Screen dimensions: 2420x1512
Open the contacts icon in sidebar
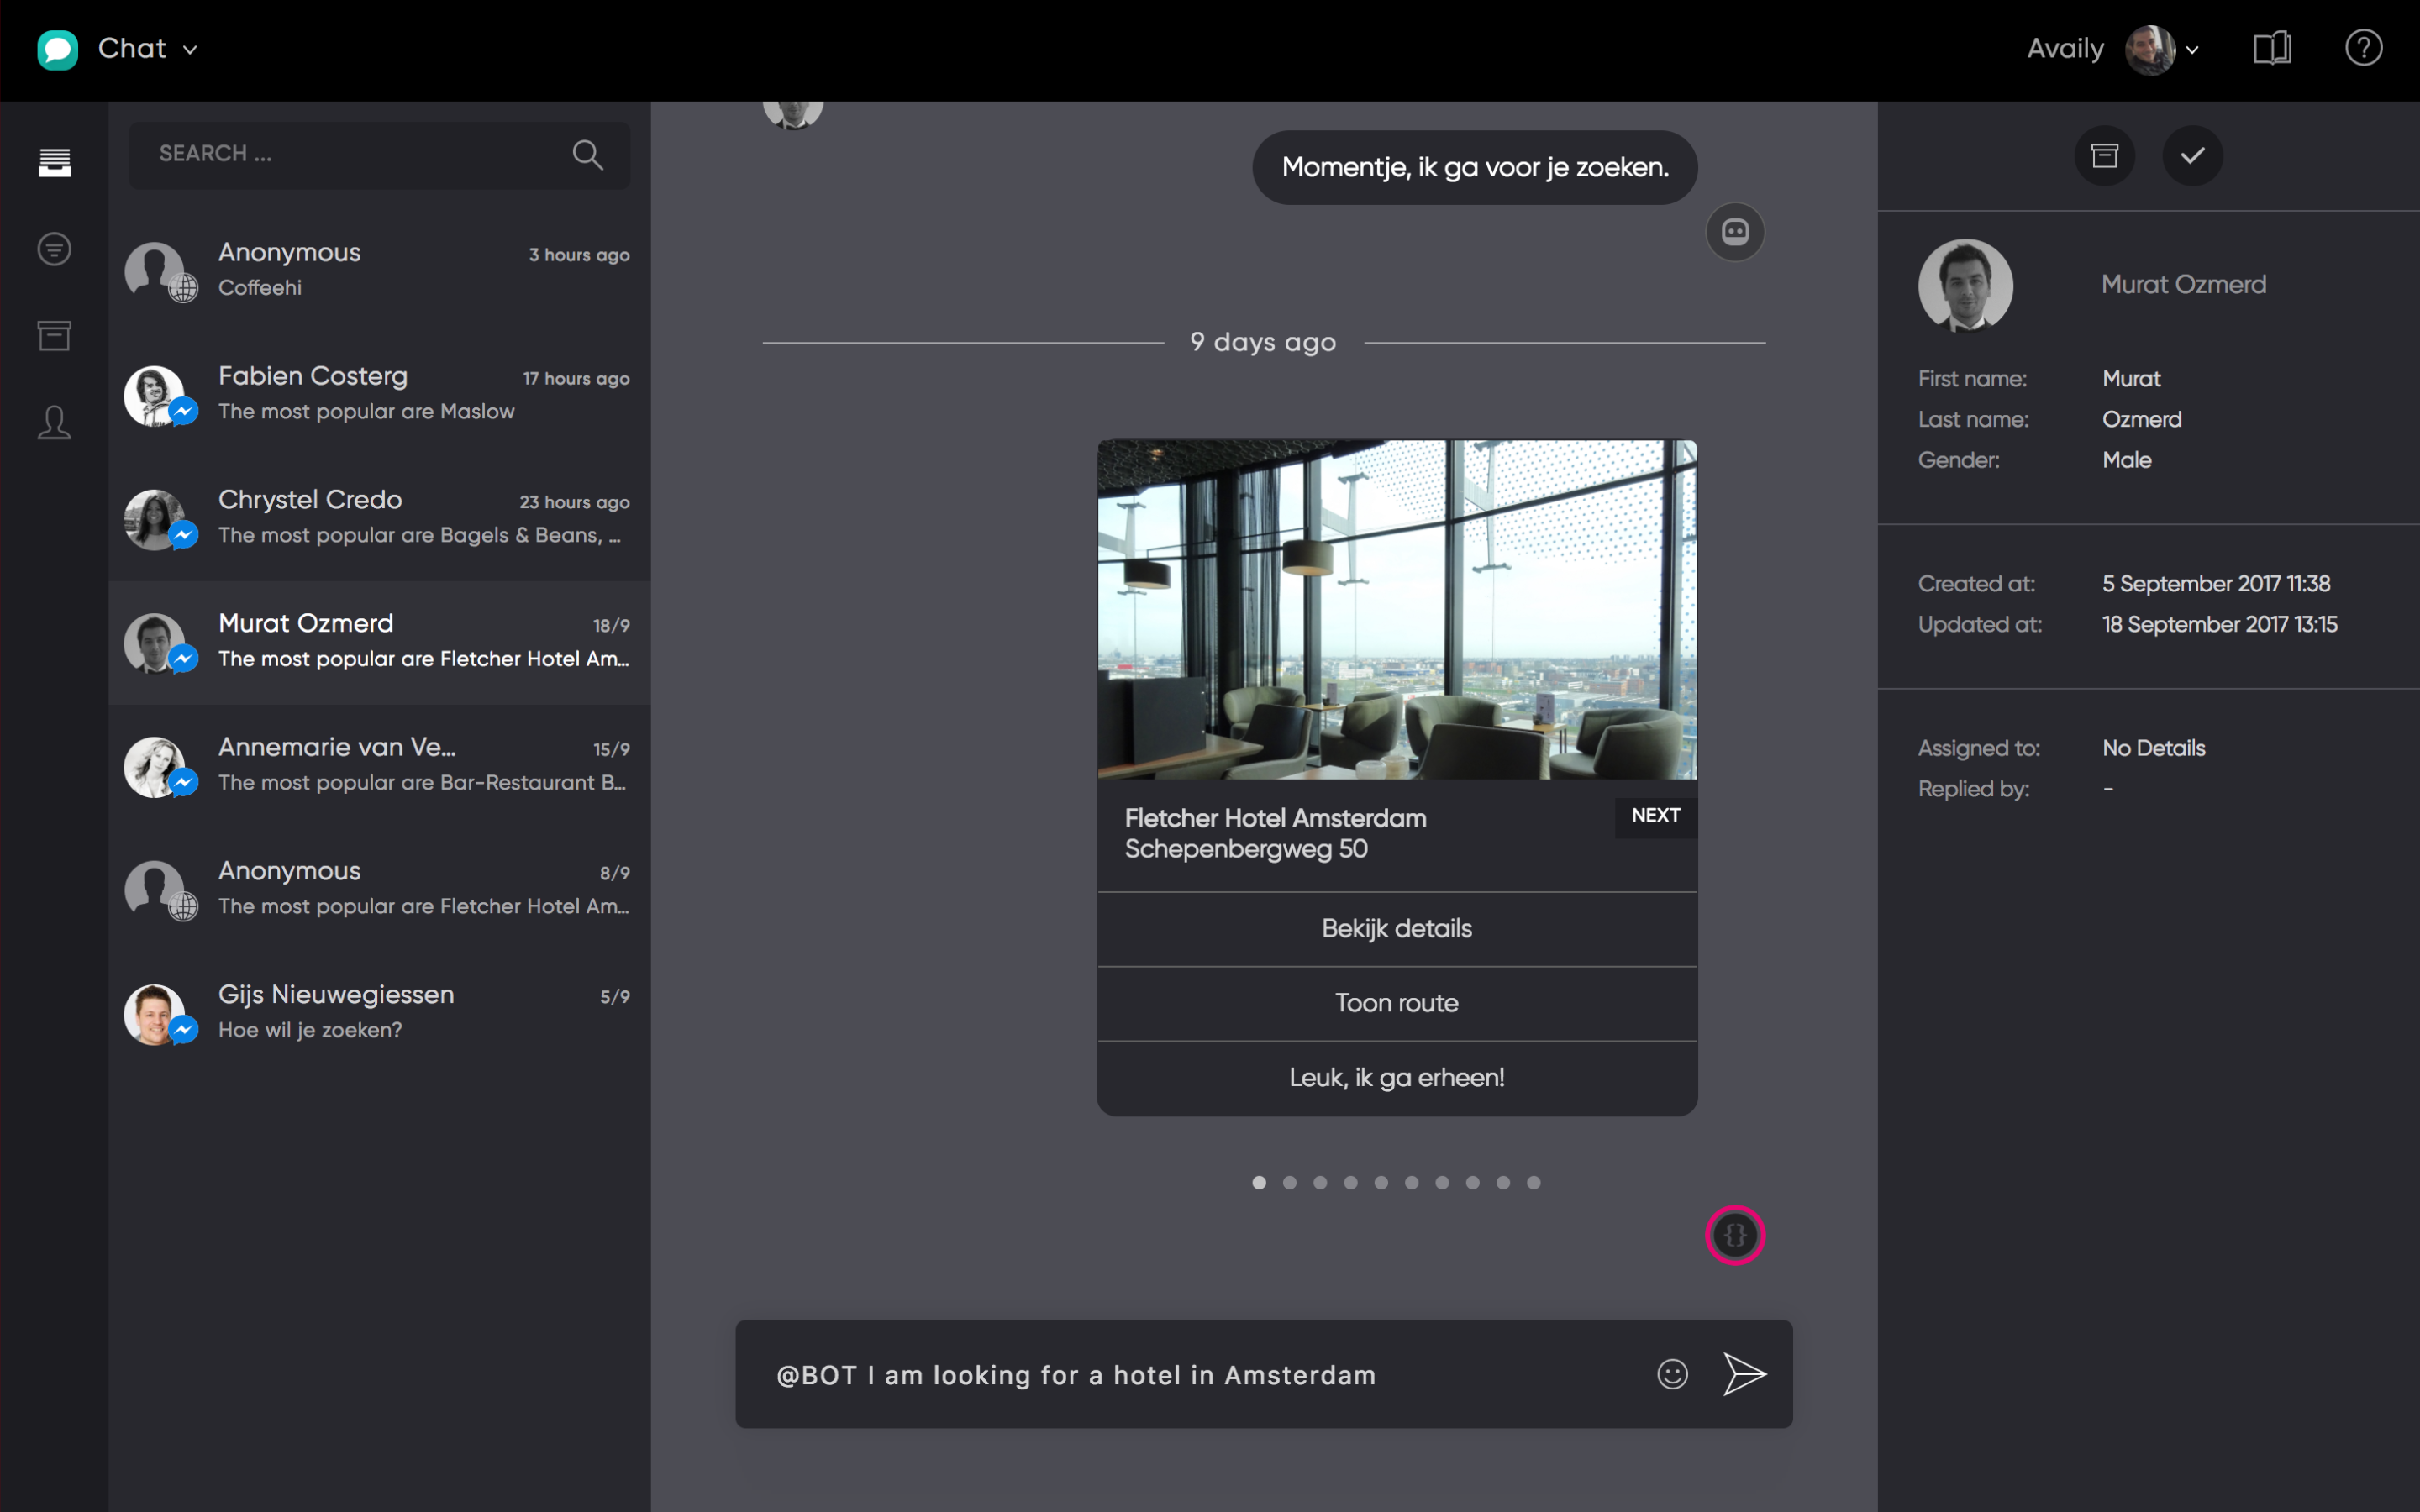(54, 422)
